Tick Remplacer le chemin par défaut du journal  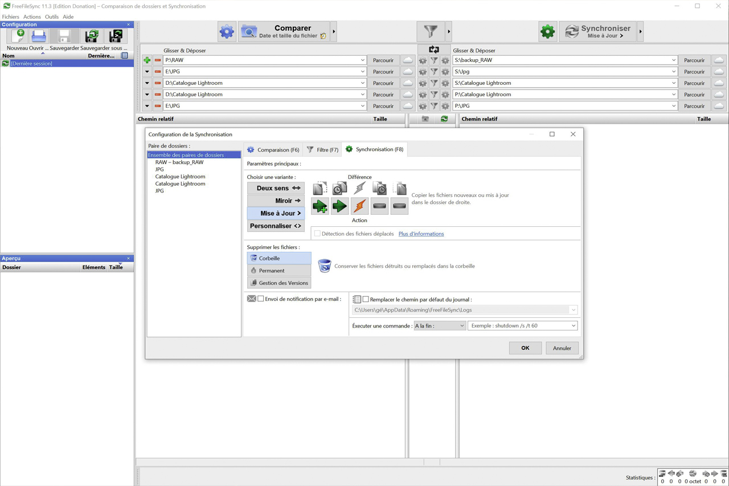[x=366, y=299]
